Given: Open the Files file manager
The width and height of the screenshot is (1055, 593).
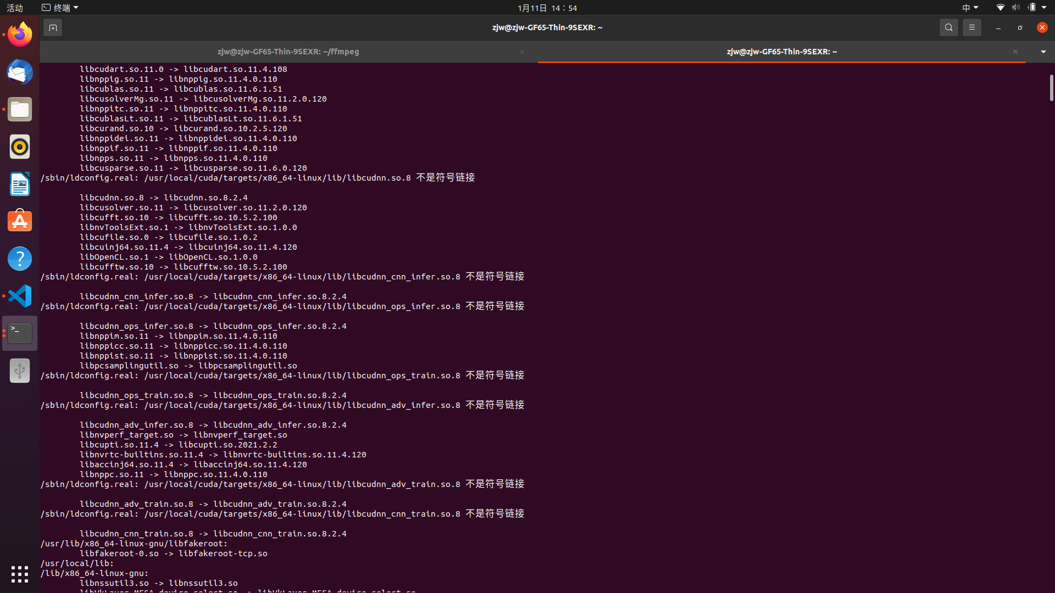Looking at the screenshot, I should [x=19, y=109].
